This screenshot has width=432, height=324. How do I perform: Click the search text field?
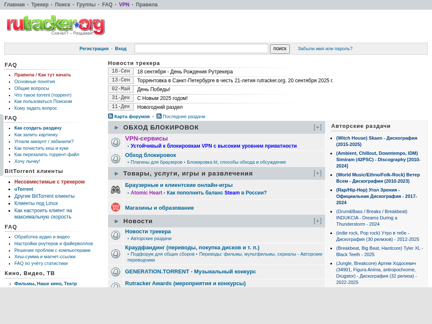[201, 49]
